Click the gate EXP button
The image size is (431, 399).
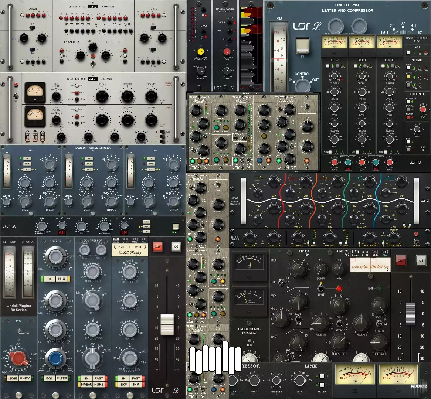pos(124,385)
